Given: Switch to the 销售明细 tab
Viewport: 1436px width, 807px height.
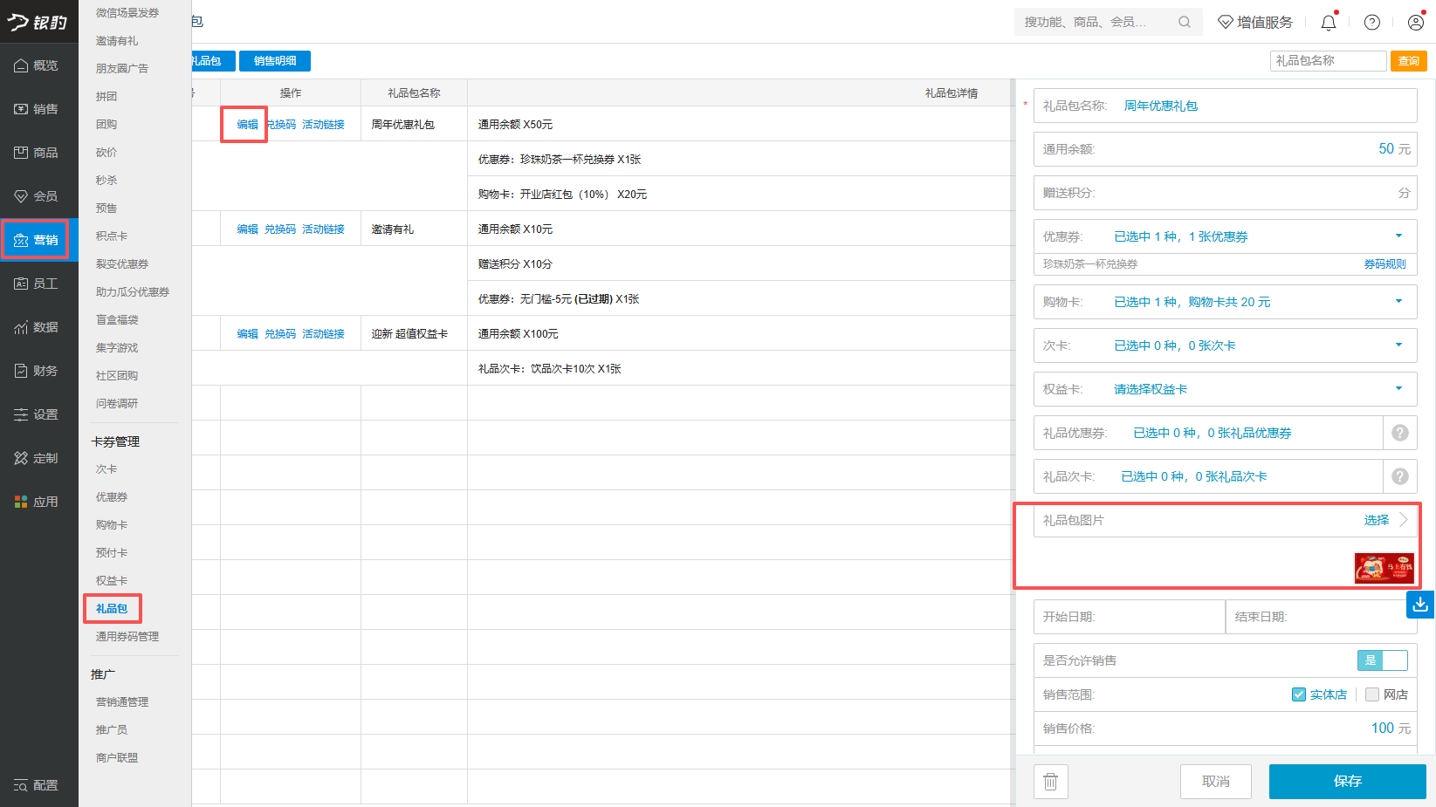Looking at the screenshot, I should pos(275,61).
